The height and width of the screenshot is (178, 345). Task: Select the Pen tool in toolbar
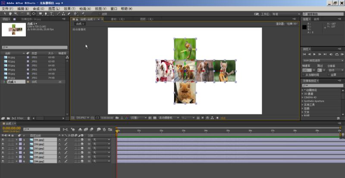[x=46, y=14]
